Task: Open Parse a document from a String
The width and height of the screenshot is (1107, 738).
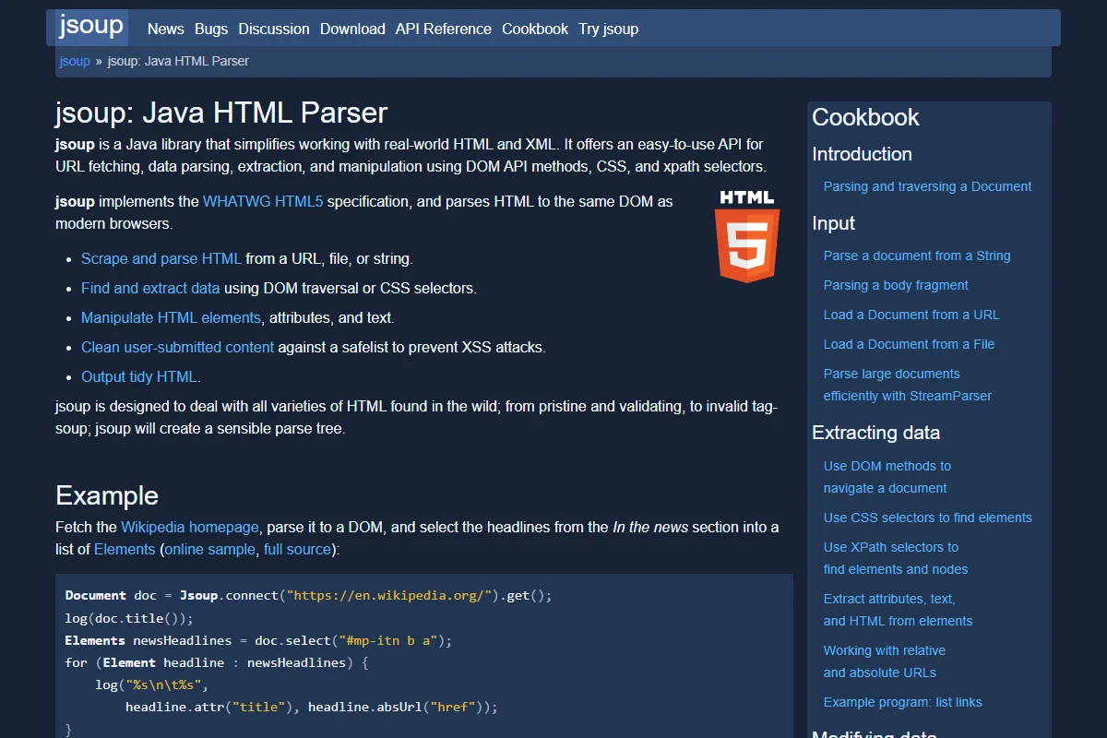Action: click(x=917, y=256)
